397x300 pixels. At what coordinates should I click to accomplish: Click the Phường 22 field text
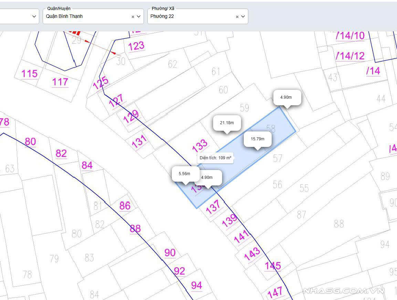(x=162, y=16)
